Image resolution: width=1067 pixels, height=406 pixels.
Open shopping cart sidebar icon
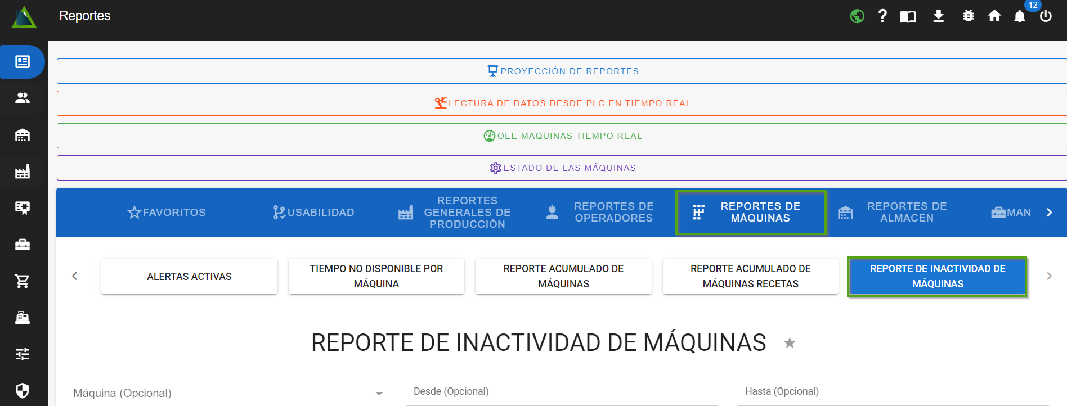(23, 281)
